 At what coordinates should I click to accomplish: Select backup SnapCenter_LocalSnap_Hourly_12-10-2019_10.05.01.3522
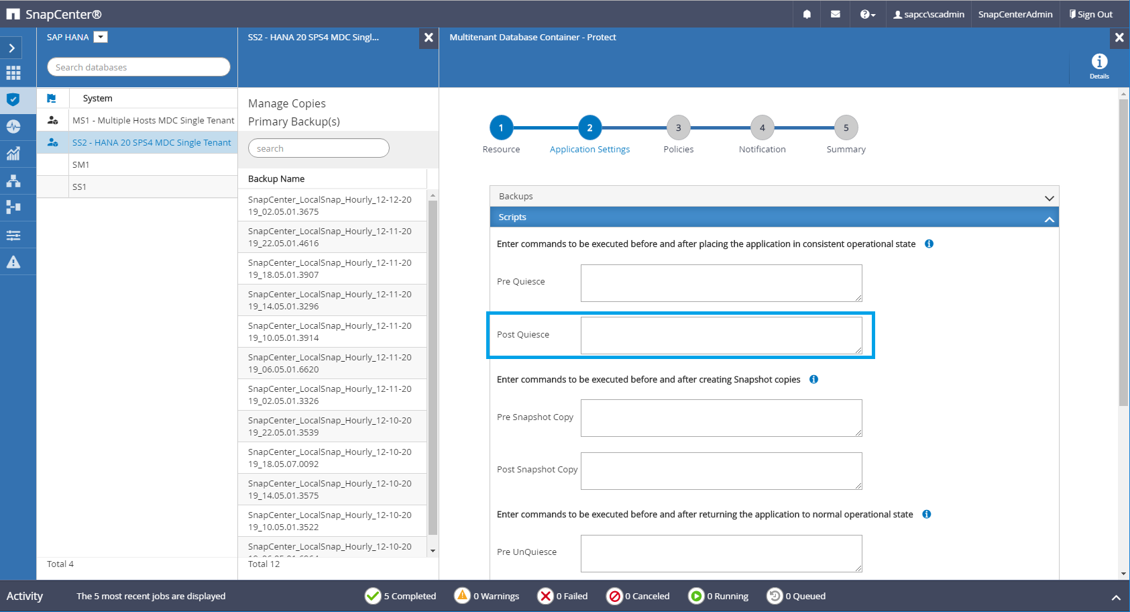332,521
